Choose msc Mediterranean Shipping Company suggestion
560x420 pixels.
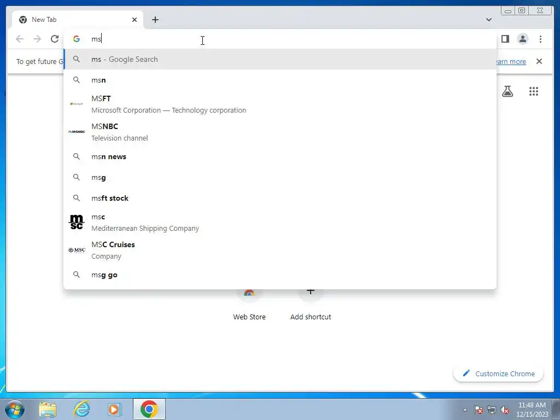point(279,222)
